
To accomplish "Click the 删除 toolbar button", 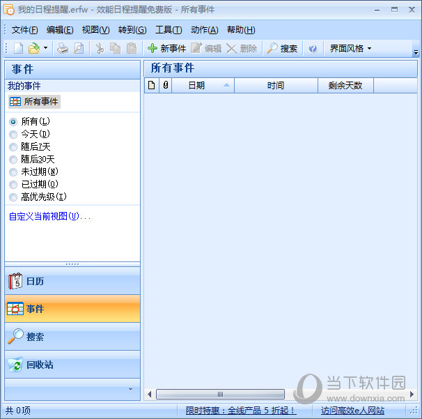I will tap(242, 49).
